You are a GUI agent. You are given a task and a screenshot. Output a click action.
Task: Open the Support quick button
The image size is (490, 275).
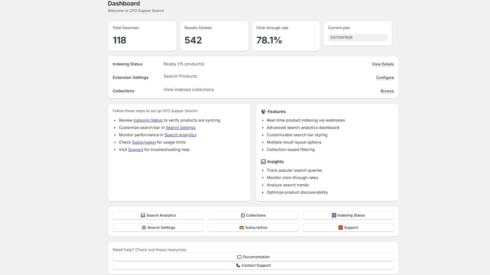coord(348,228)
